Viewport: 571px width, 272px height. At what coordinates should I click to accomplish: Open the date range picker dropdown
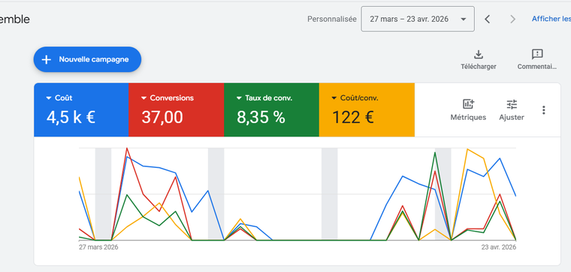pos(418,19)
